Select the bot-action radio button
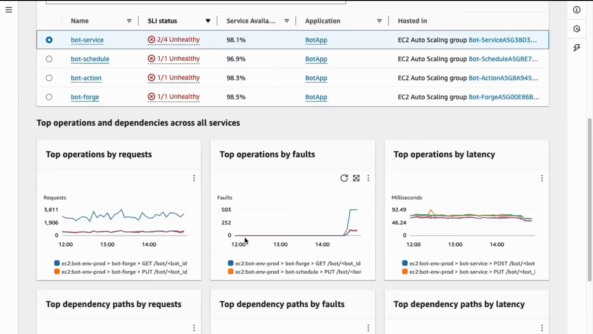Image resolution: width=593 pixels, height=334 pixels. (x=49, y=78)
